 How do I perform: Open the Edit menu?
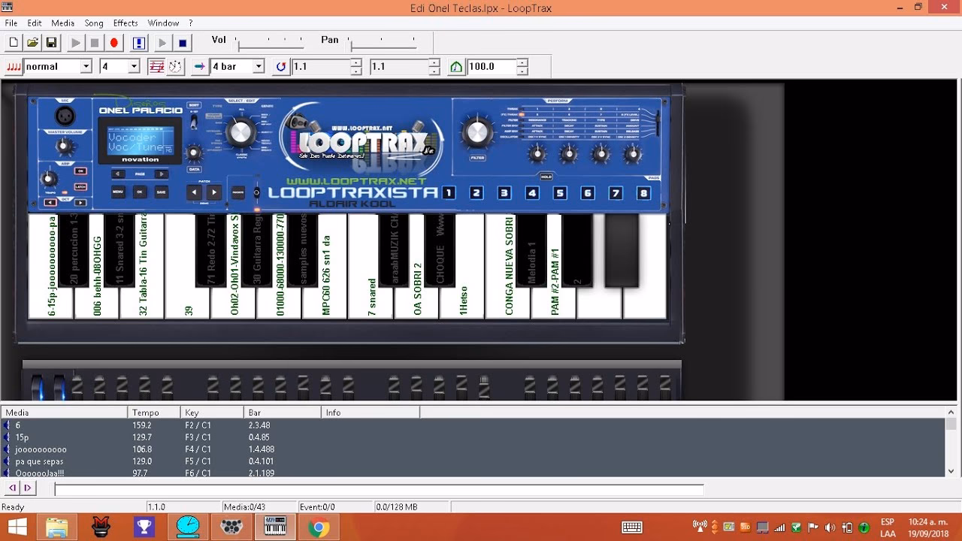(35, 23)
